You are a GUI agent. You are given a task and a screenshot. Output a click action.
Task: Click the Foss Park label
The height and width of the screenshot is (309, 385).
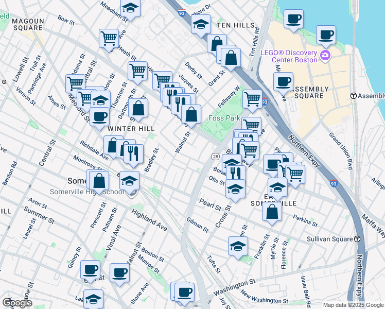(x=224, y=118)
